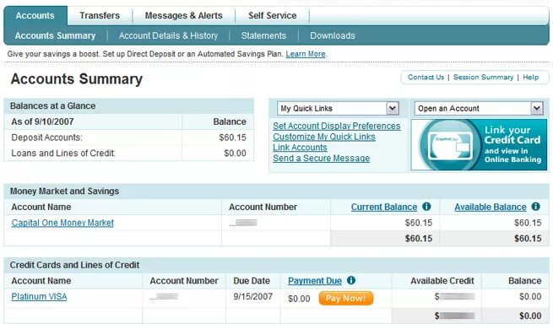Image resolution: width=553 pixels, height=329 pixels.
Task: Click the Payment Due column link
Action: click(315, 281)
